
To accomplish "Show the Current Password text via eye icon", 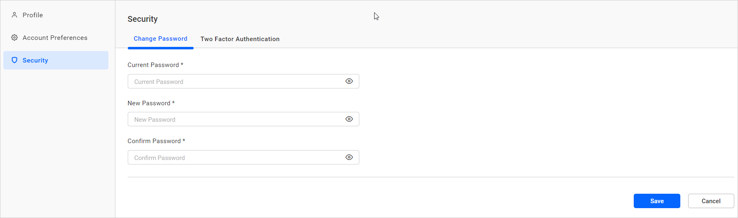I will [349, 81].
